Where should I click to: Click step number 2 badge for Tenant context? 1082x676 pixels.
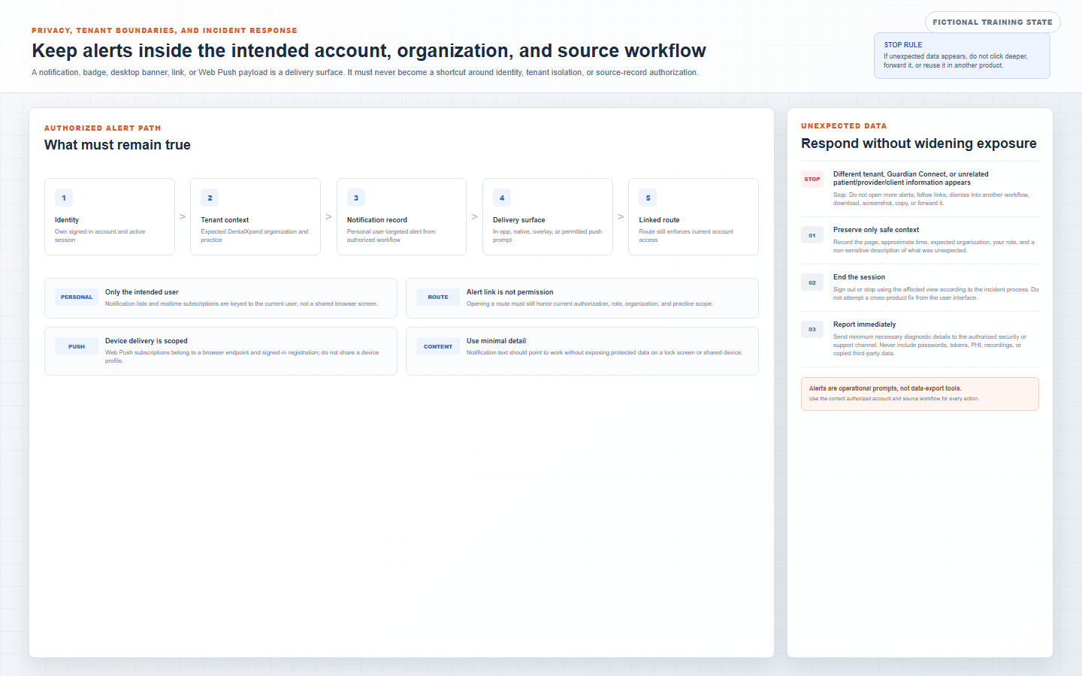click(x=210, y=198)
